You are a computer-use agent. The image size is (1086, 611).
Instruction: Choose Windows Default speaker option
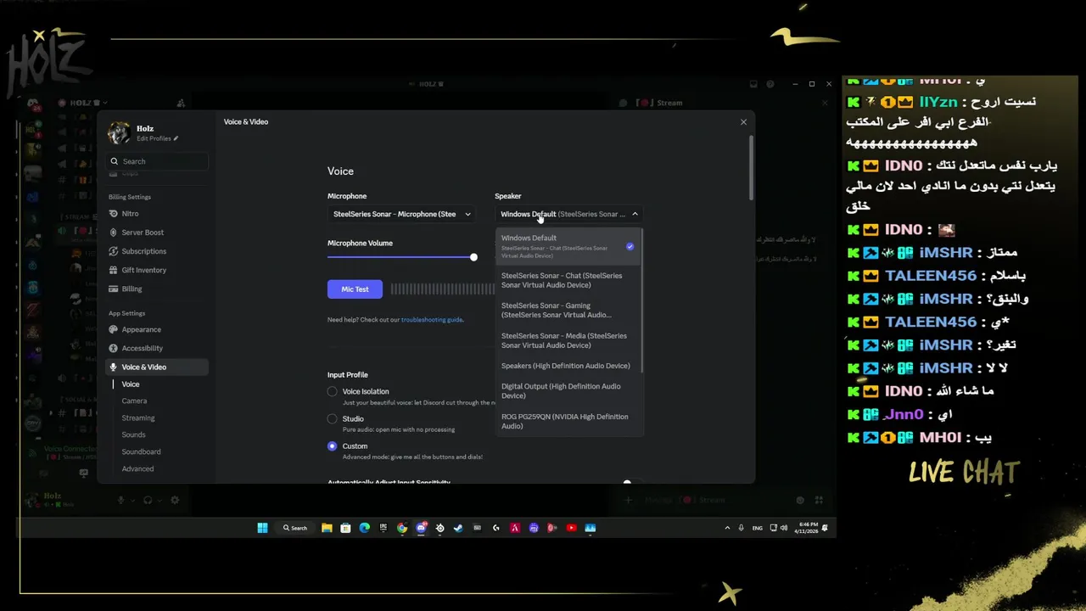[x=568, y=246]
